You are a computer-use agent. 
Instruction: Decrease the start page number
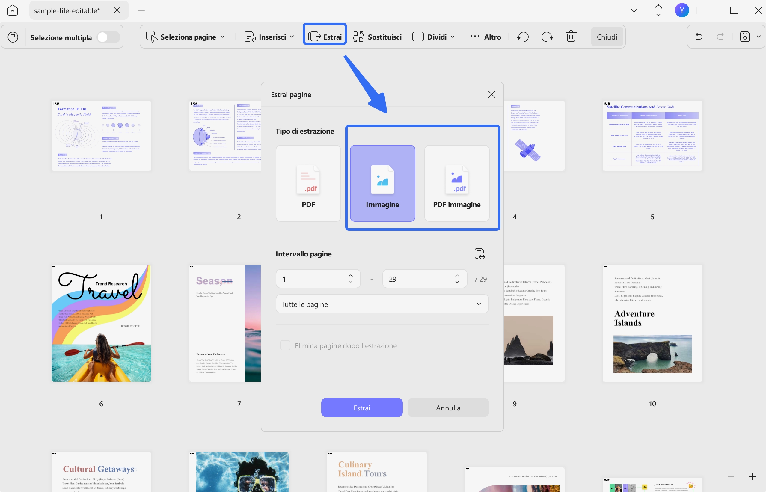(x=350, y=282)
